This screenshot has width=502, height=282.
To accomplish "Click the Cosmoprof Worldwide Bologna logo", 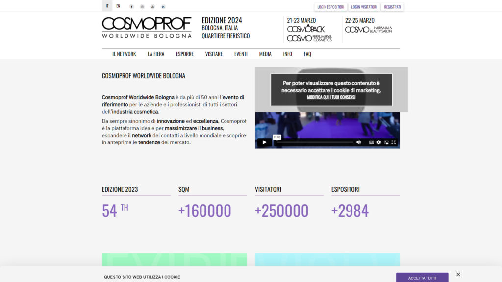I will 147,27.
